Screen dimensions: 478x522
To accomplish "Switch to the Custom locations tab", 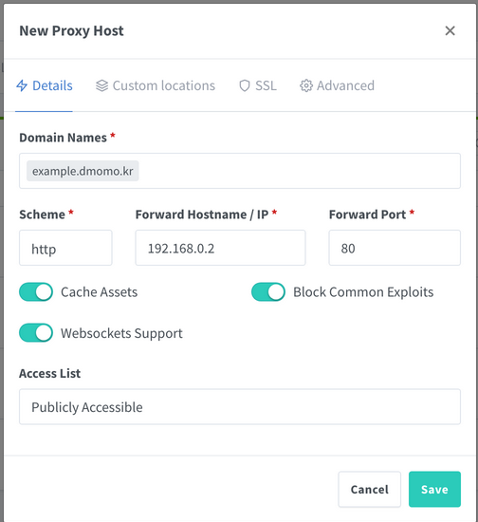I will click(x=156, y=85).
